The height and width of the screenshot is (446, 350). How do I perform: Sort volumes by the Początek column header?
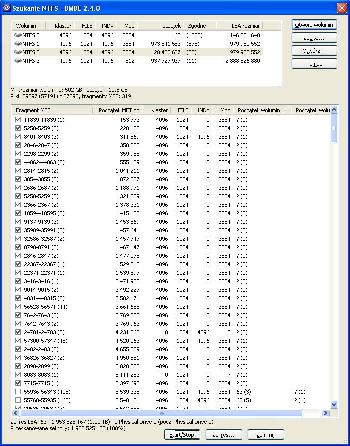tap(161, 26)
